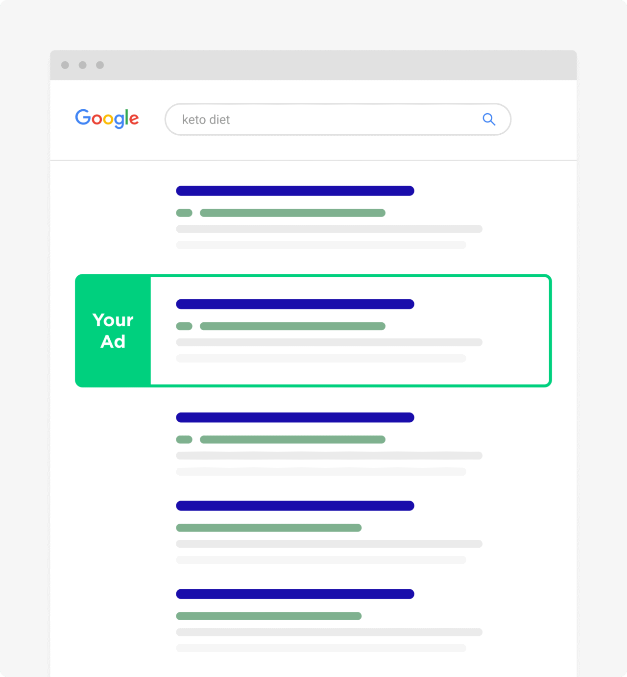Click the small green badge inside the highlighted ad
Screen dimensions: 627x677
(x=184, y=326)
